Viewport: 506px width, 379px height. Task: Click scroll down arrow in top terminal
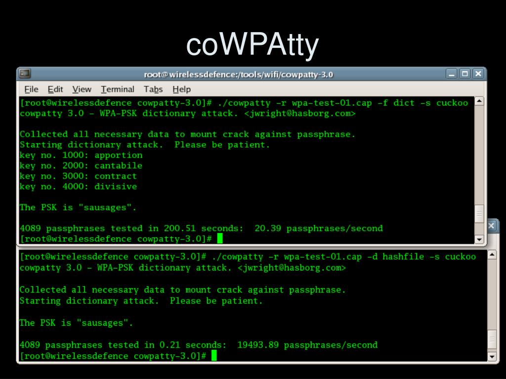[479, 239]
